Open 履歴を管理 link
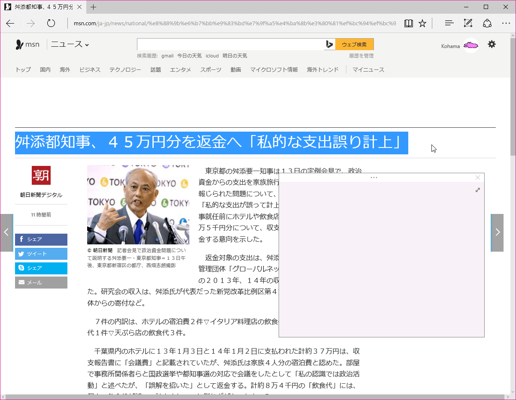 (361, 56)
